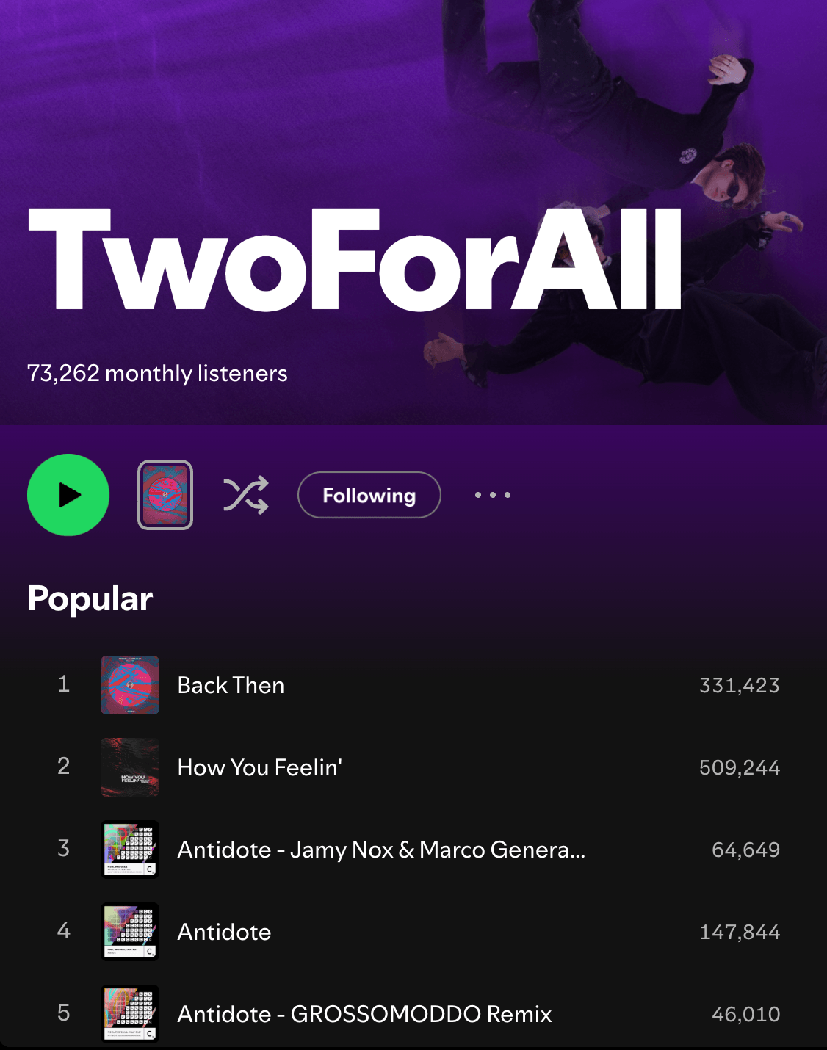Click the How You Feelin' cover art

[x=130, y=767]
